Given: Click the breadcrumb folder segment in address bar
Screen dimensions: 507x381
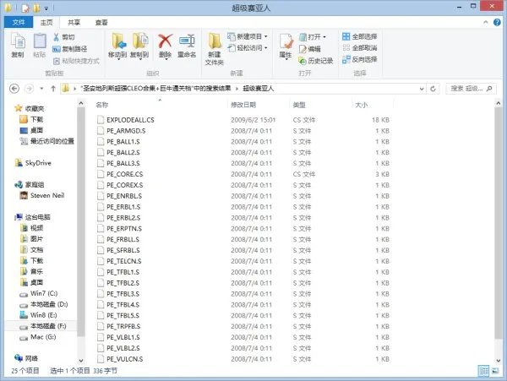Looking at the screenshot, I should (258, 89).
